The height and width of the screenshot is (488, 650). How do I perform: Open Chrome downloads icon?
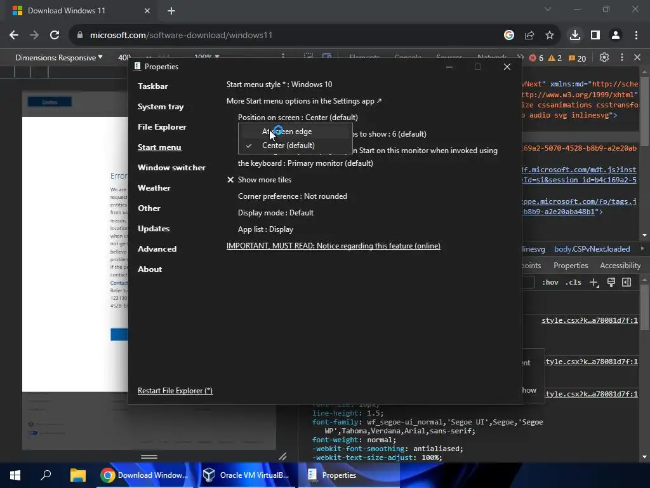pos(575,36)
